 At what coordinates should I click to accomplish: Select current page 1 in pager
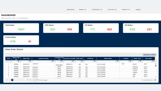pos(12,80)
